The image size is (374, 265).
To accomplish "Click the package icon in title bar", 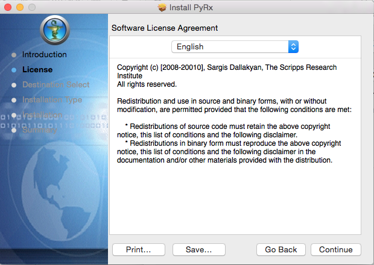I will pos(162,7).
